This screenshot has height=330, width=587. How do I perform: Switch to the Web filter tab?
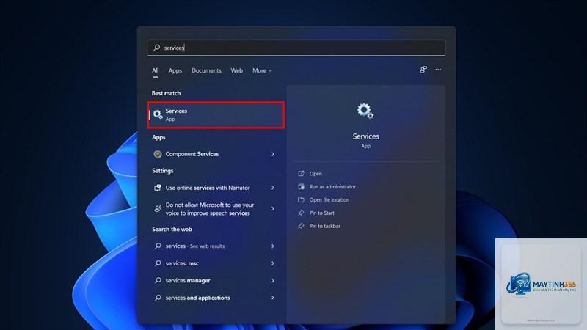tap(236, 70)
